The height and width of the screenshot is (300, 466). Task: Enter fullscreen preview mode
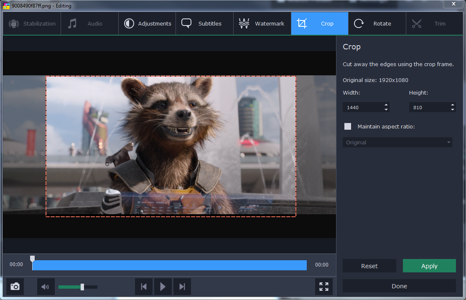324,287
